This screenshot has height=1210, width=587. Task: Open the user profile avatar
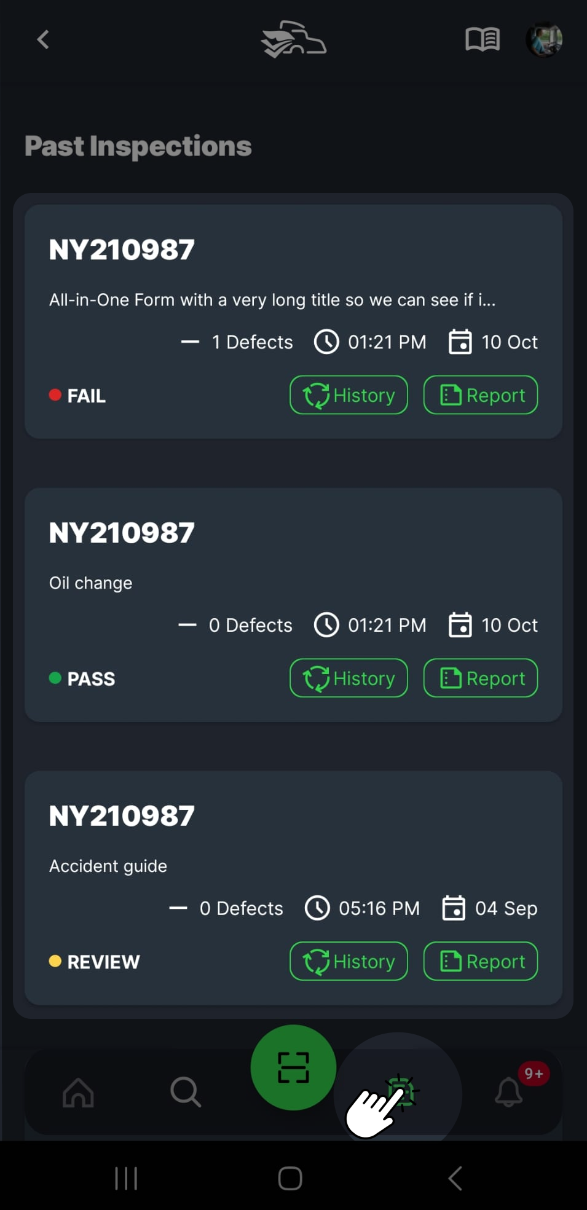click(x=544, y=40)
